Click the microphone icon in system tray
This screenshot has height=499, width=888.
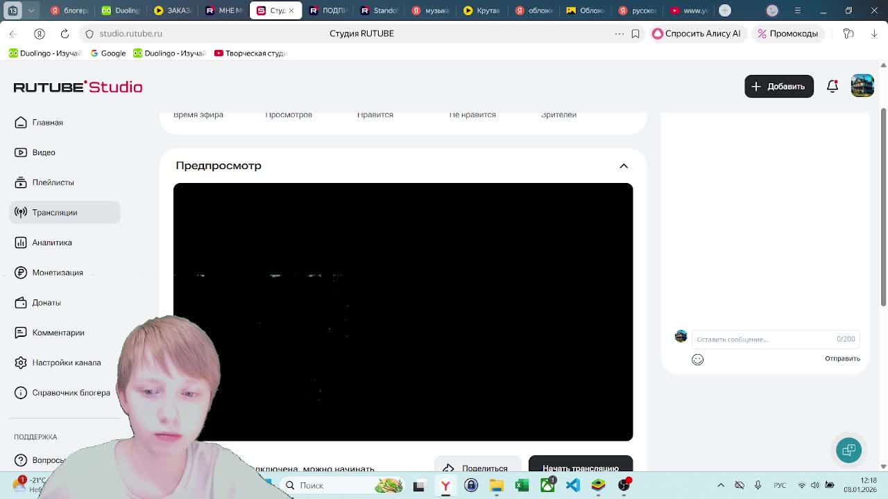pyautogui.click(x=758, y=485)
